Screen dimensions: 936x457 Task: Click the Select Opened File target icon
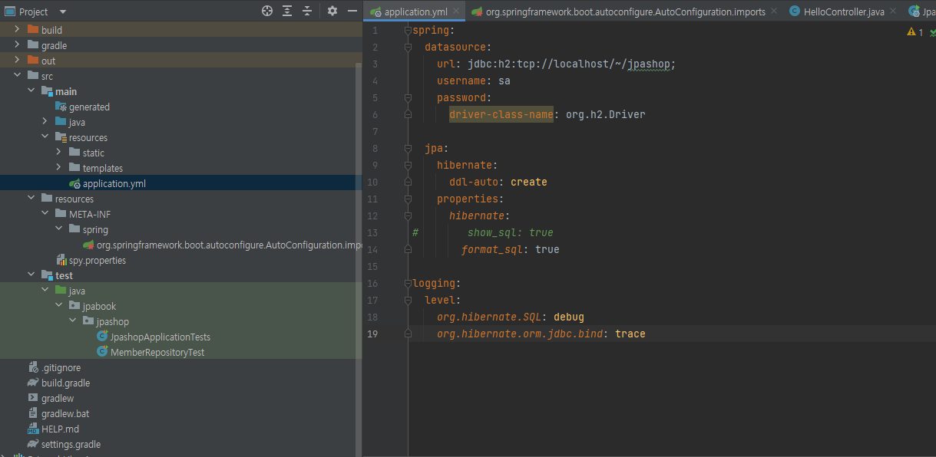267,11
